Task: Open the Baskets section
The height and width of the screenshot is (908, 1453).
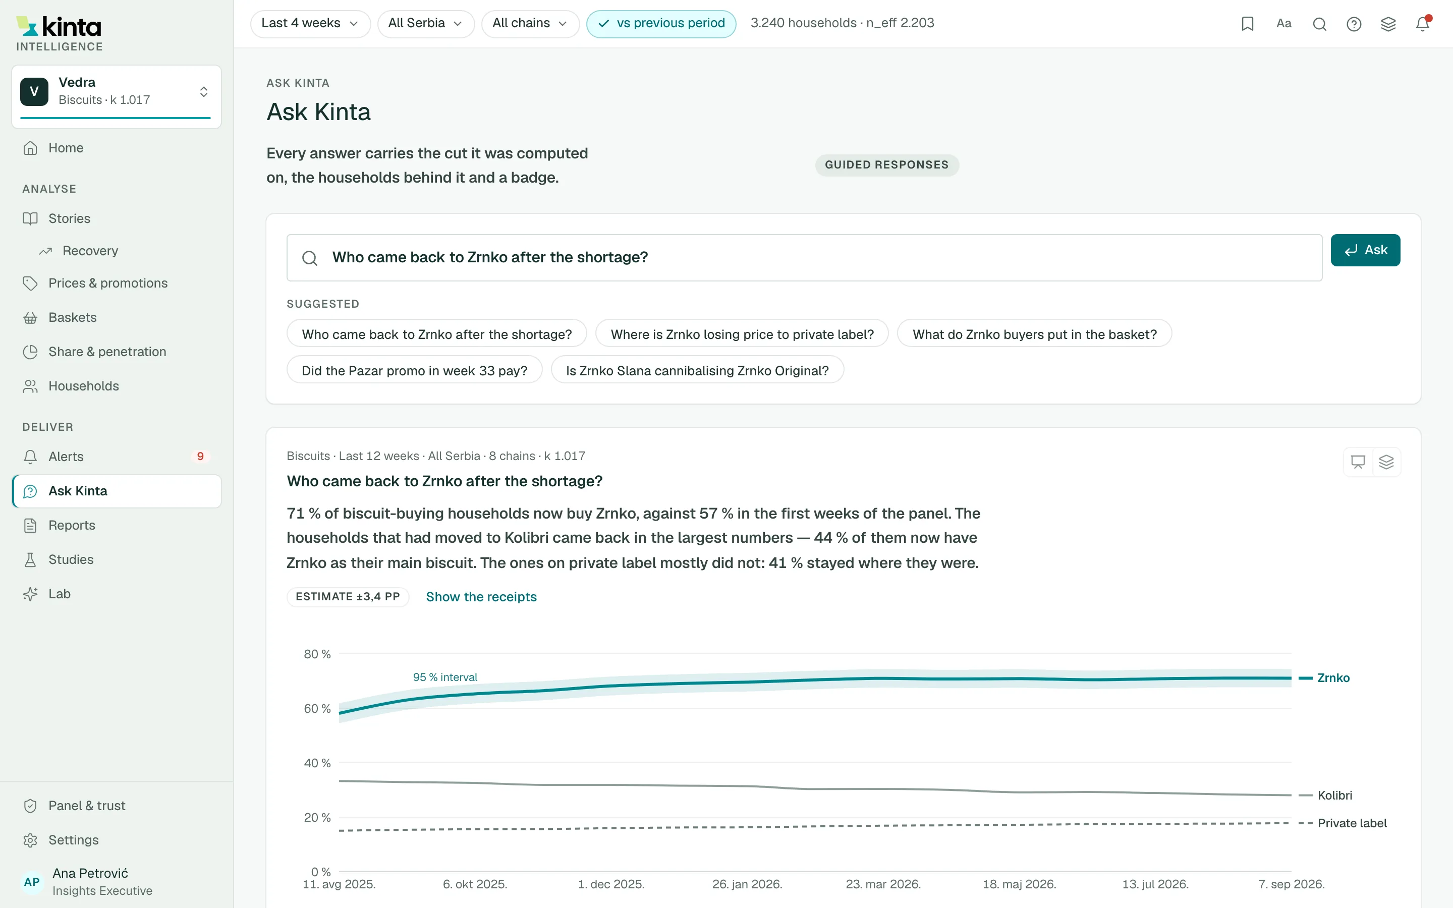Action: pos(117,317)
